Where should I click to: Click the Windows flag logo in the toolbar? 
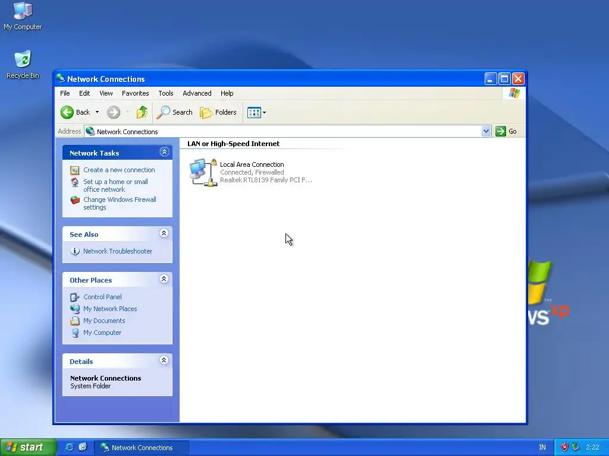click(x=514, y=93)
